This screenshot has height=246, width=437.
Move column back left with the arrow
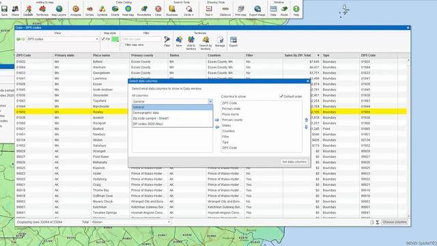coord(217,127)
